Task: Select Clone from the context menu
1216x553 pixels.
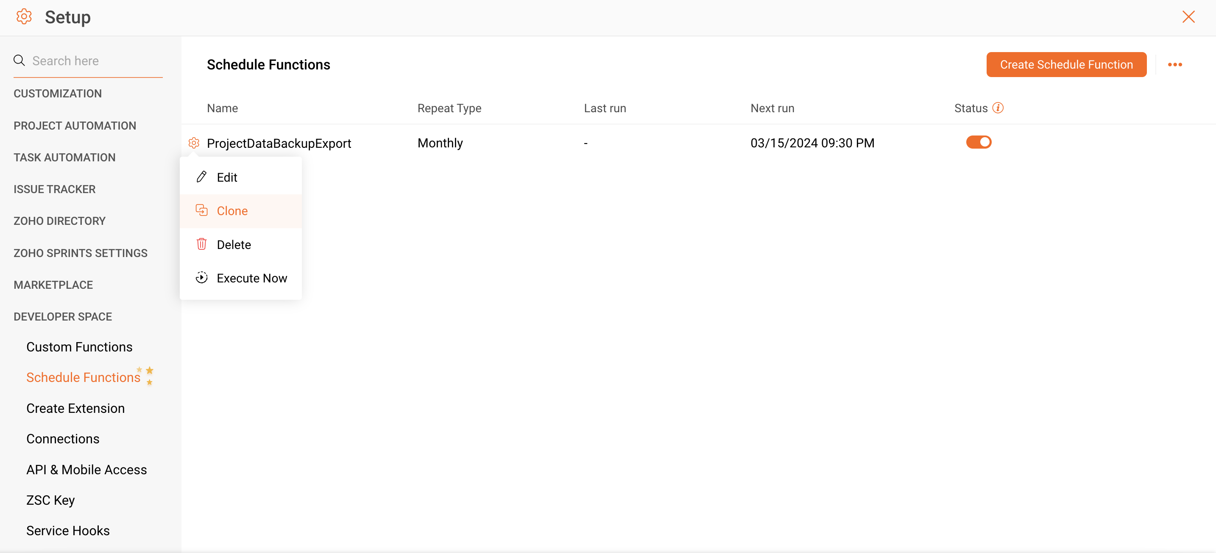Action: (x=232, y=211)
